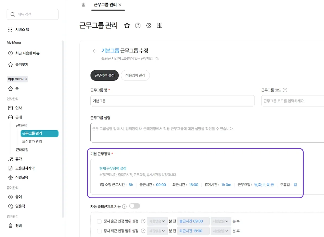Click the manual/guide book icon in the header
The width and height of the screenshot is (324, 237).
tap(159, 25)
